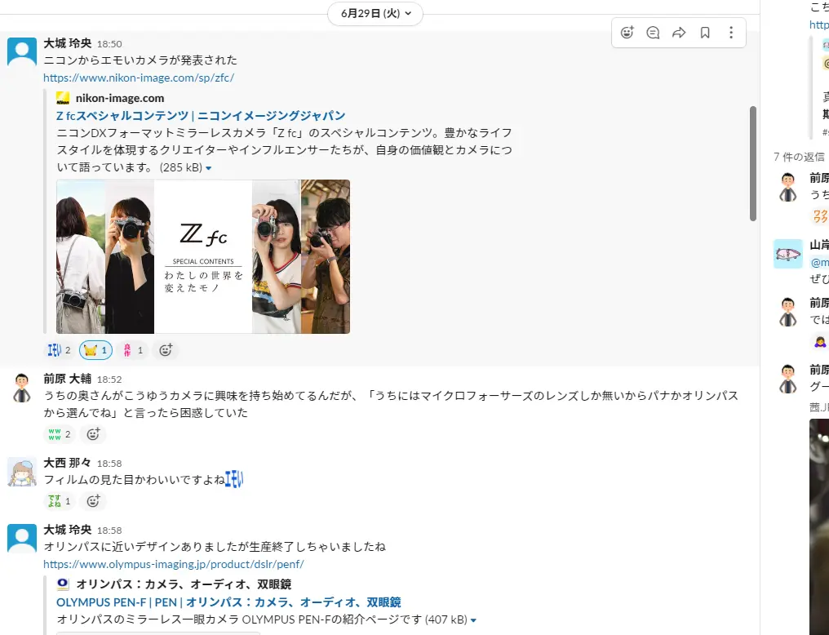This screenshot has width=829, height=635.
Task: Click the text フィルムの見た目かわいいですよね
Action: pyautogui.click(x=135, y=480)
